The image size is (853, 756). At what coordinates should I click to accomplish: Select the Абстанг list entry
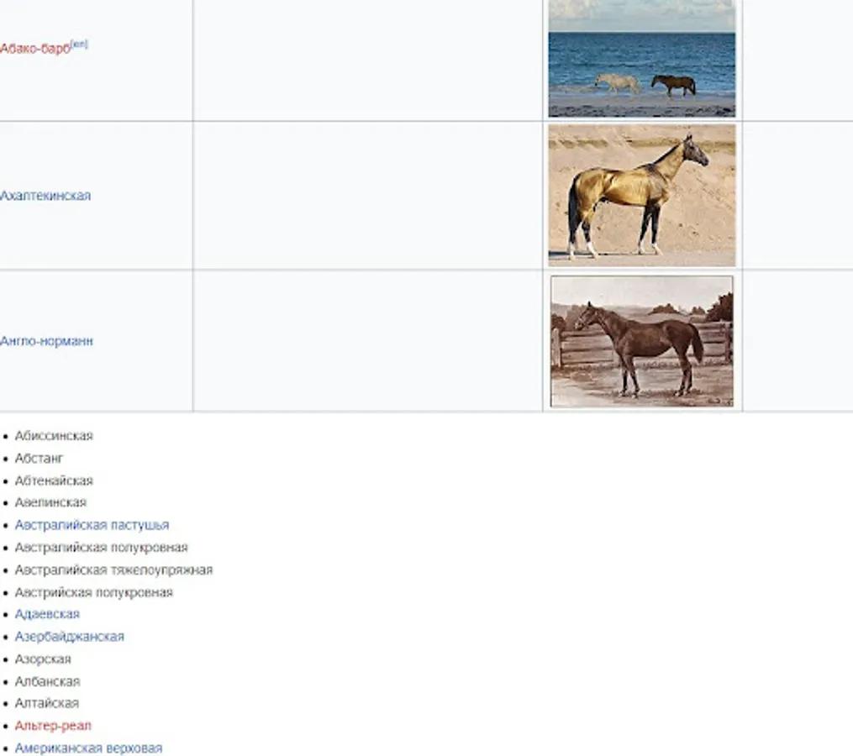39,459
